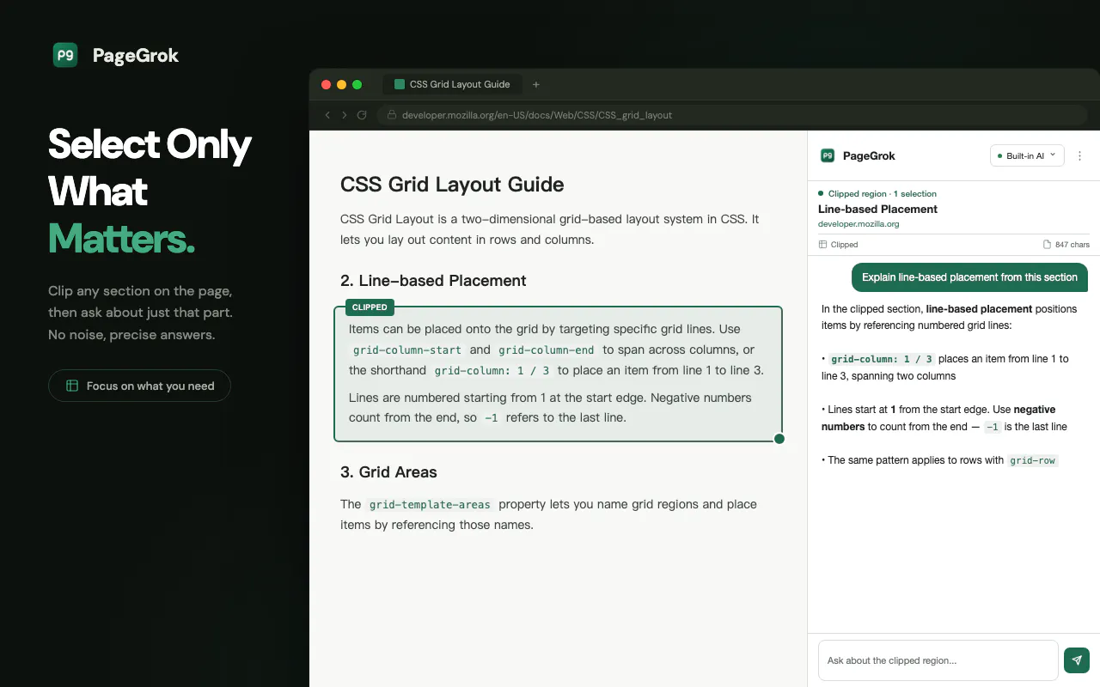Click the green resize handle of clipped box
Image resolution: width=1100 pixels, height=687 pixels.
779,439
